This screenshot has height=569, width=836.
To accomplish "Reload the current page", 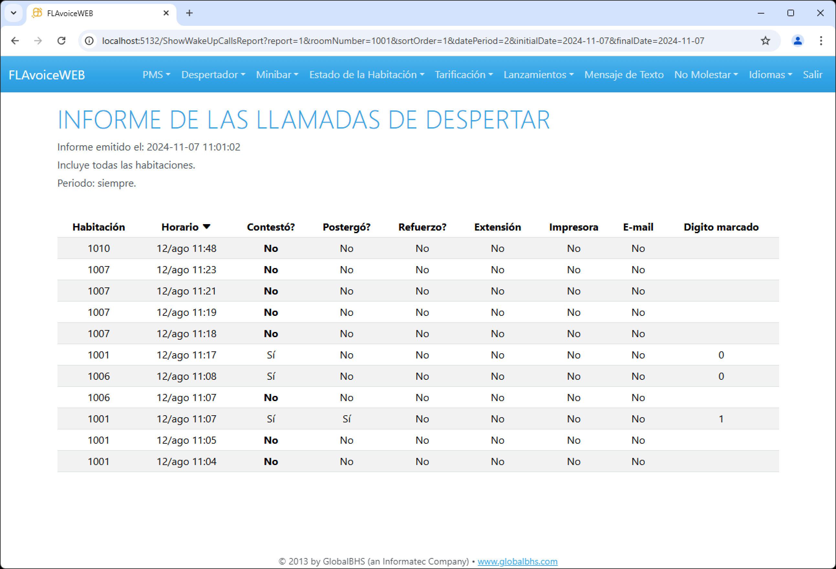I will coord(61,41).
